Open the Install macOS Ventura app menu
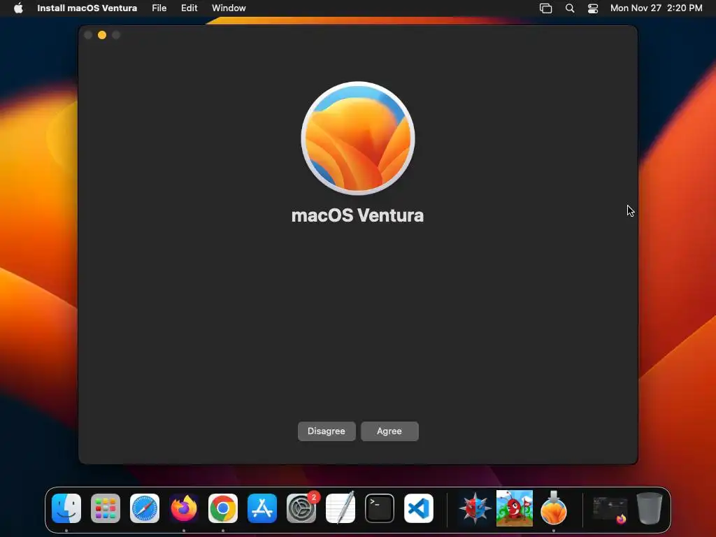This screenshot has height=537, width=716. coord(87,8)
